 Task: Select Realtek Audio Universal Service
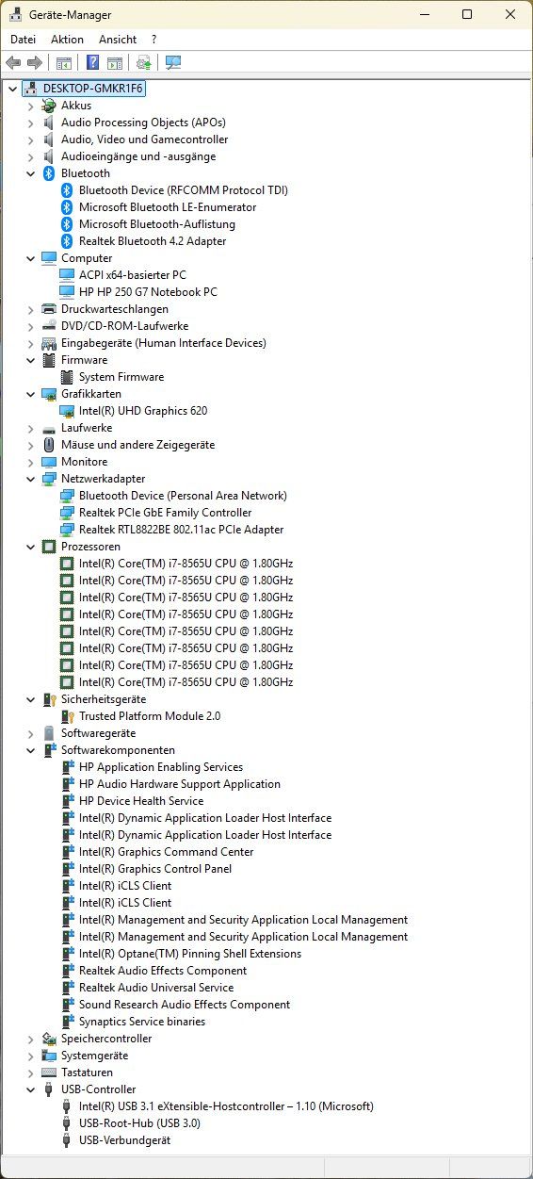(156, 988)
